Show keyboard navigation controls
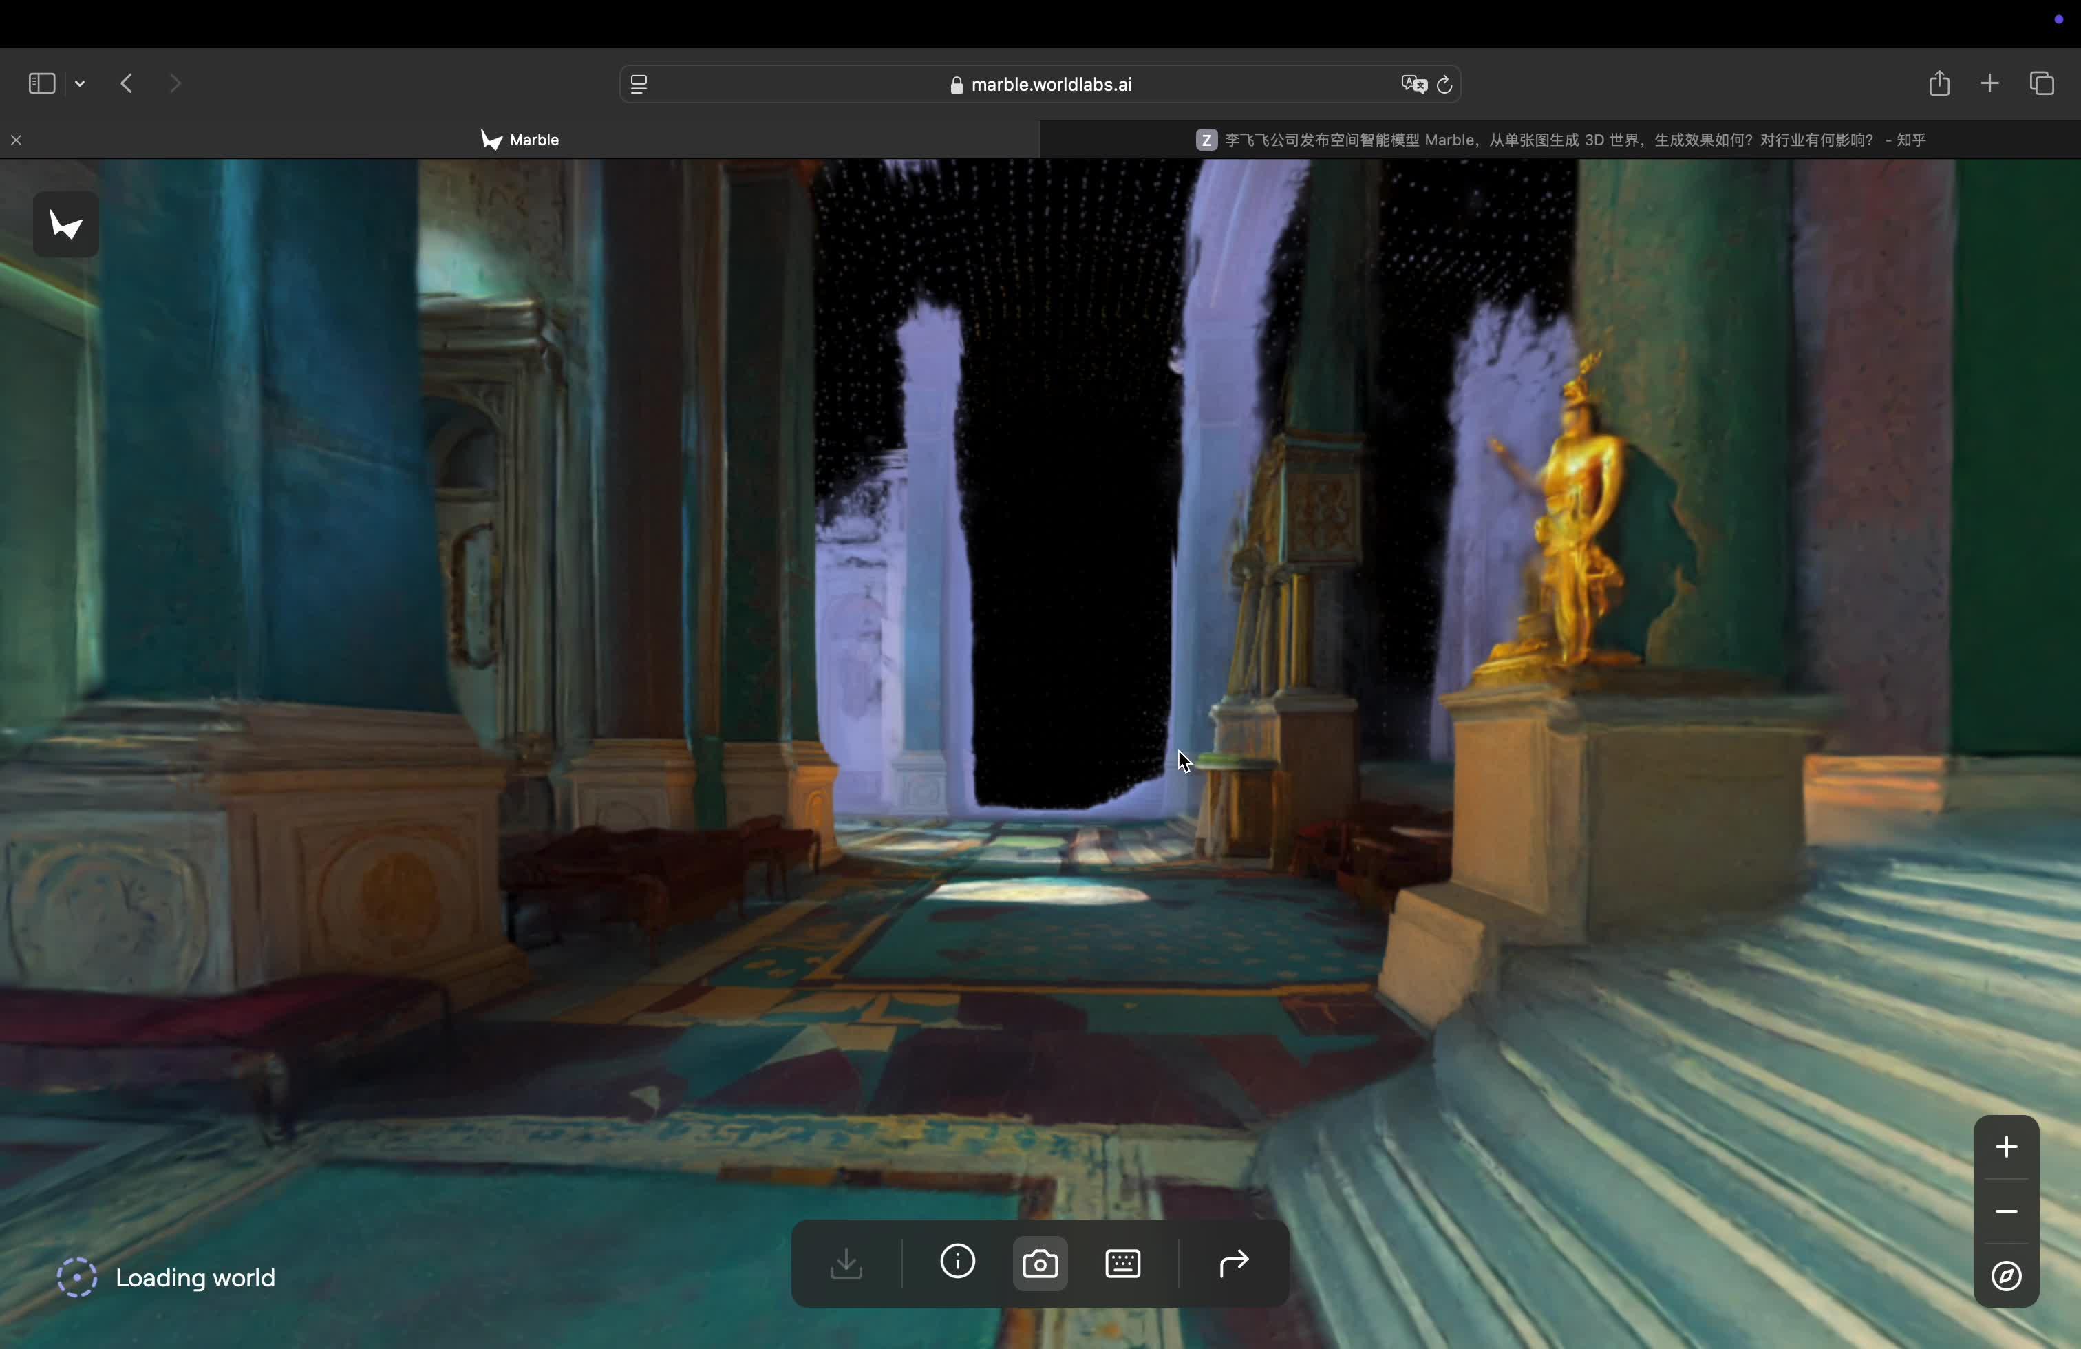This screenshot has width=2081, height=1349. 1122,1264
